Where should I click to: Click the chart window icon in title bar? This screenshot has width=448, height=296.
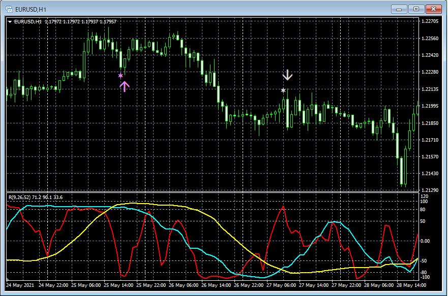9,9
